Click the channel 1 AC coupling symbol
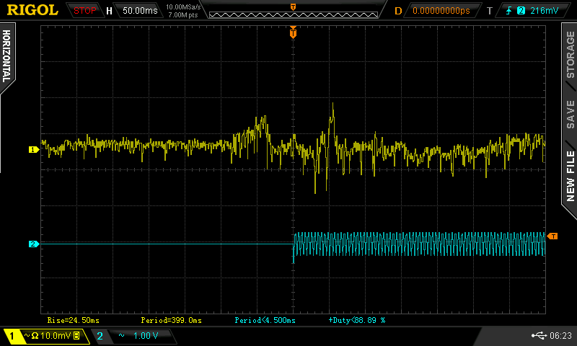Screen dimensions: 577x346 click(x=27, y=335)
